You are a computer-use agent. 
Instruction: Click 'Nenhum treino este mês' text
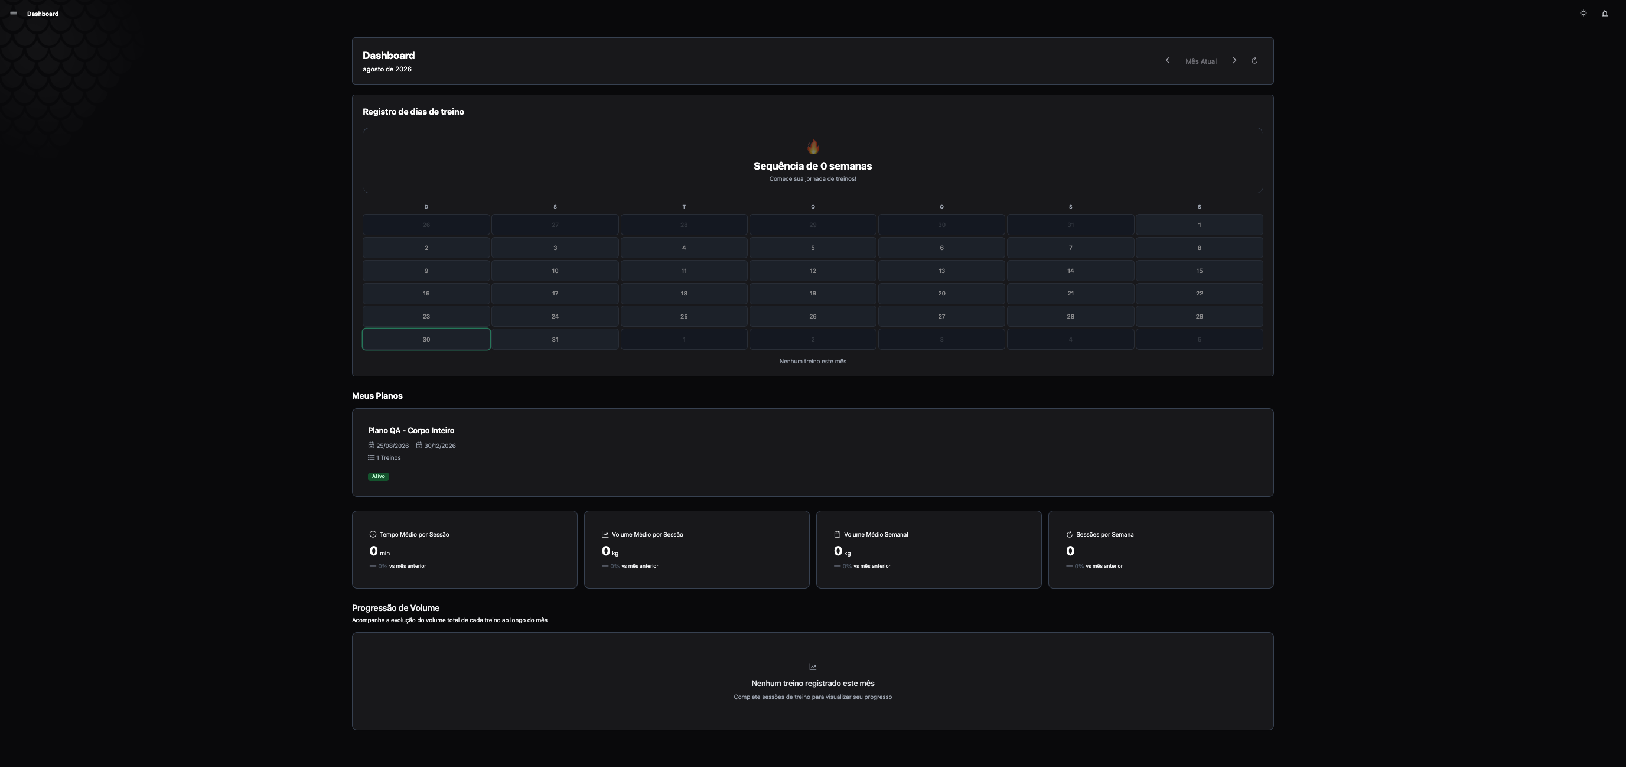[x=812, y=362]
